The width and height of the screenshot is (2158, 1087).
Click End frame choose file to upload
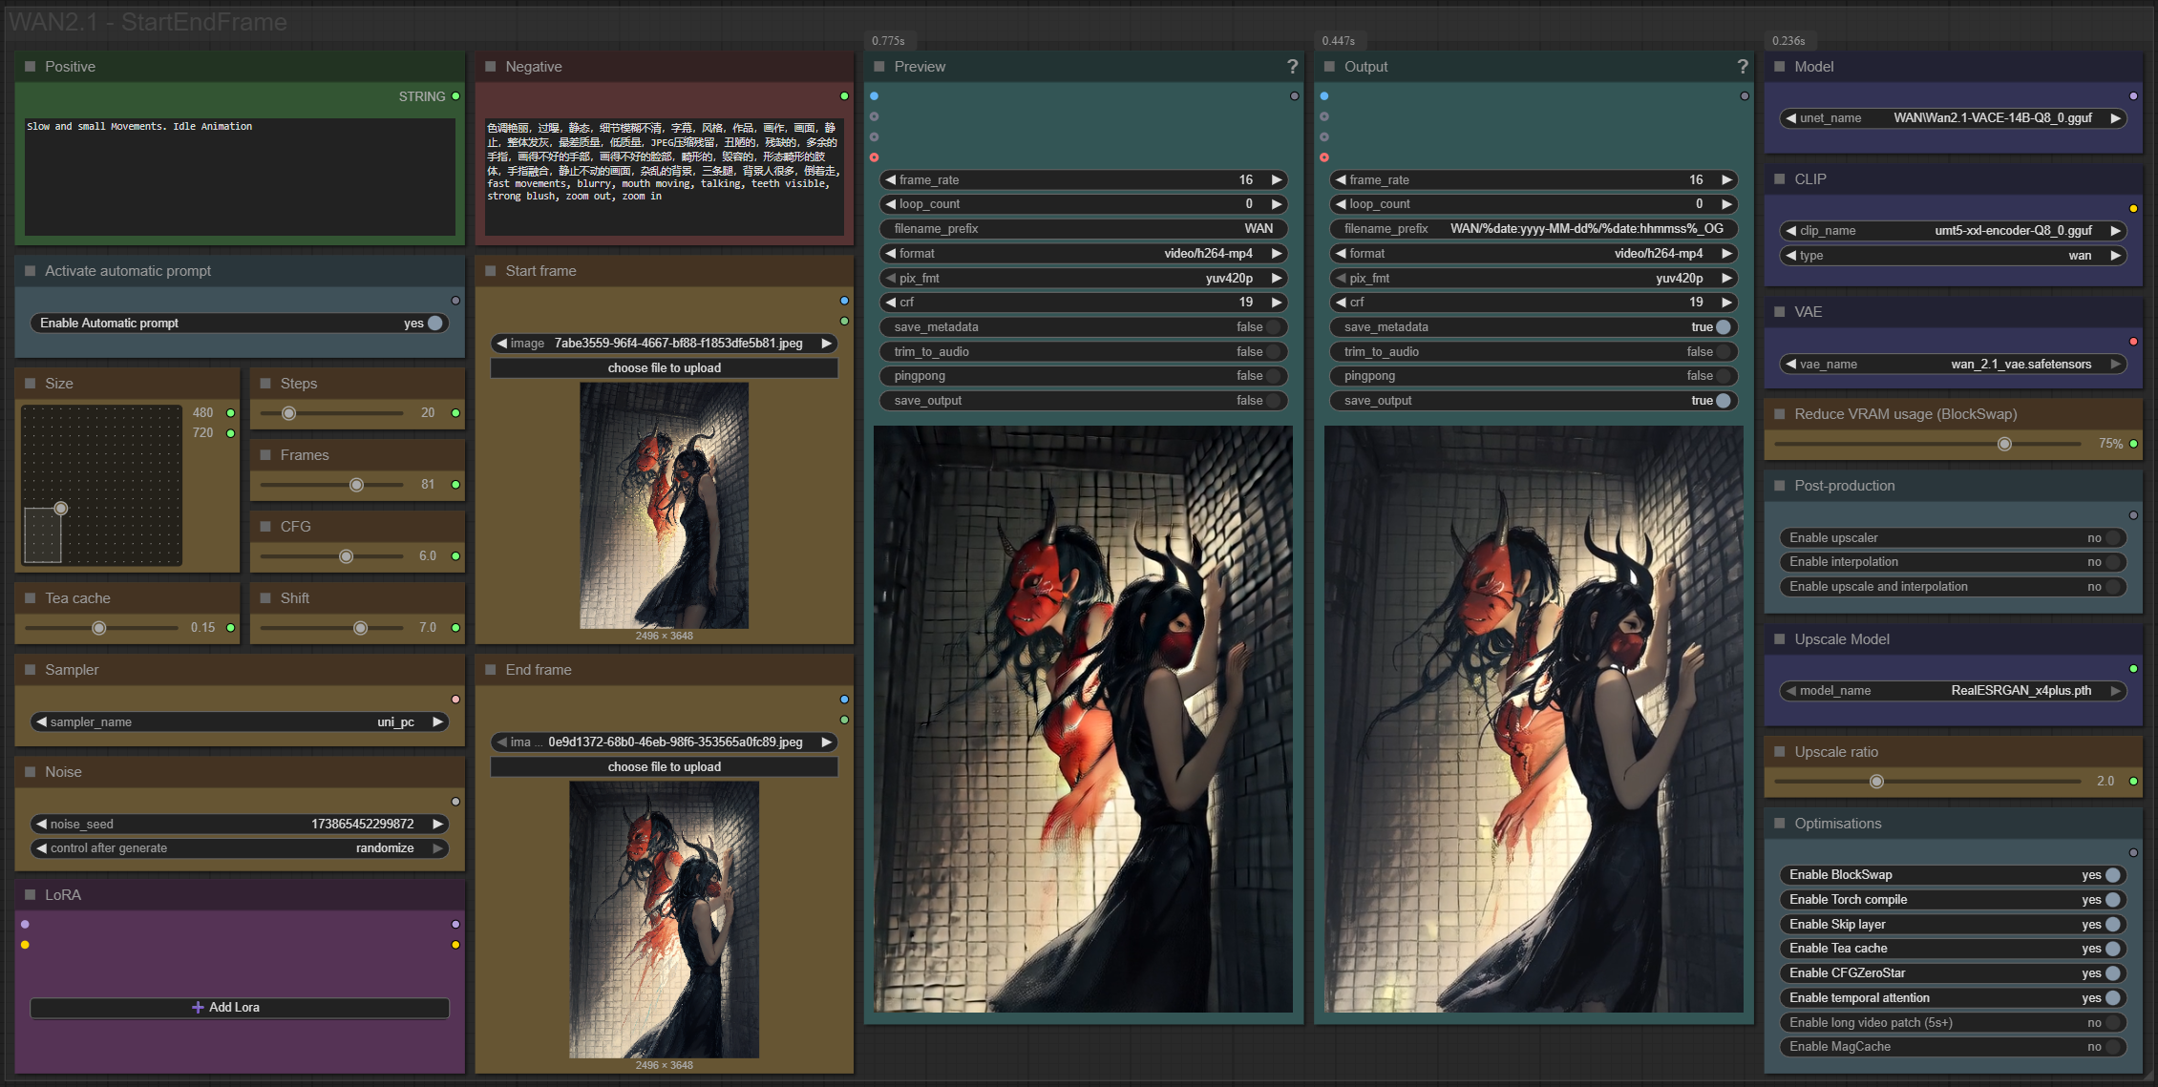click(664, 767)
